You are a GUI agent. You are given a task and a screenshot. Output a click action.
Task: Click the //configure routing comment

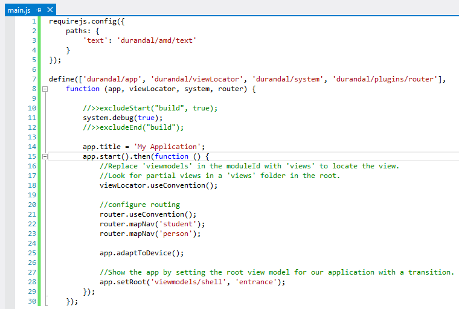point(140,205)
